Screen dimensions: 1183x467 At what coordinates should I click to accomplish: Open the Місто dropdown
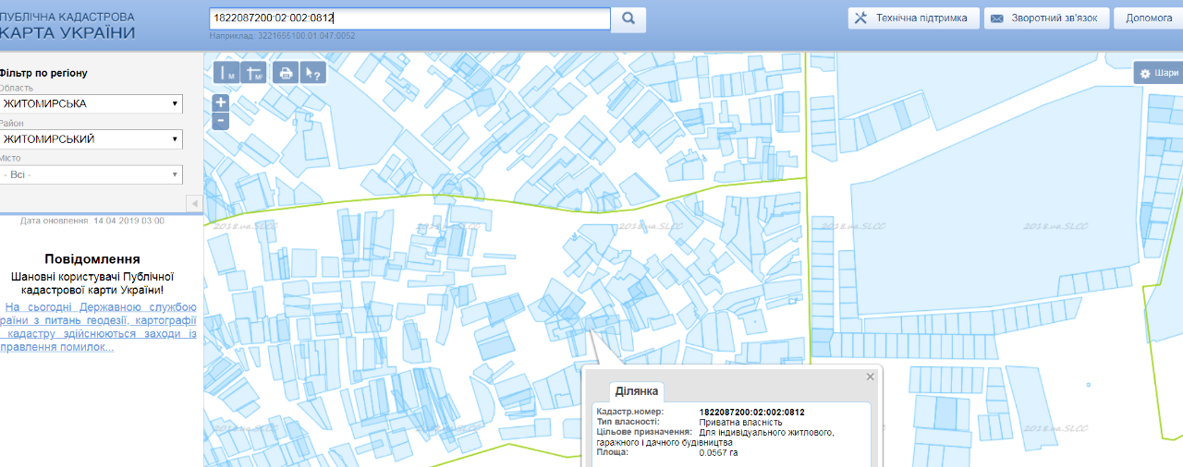(91, 174)
